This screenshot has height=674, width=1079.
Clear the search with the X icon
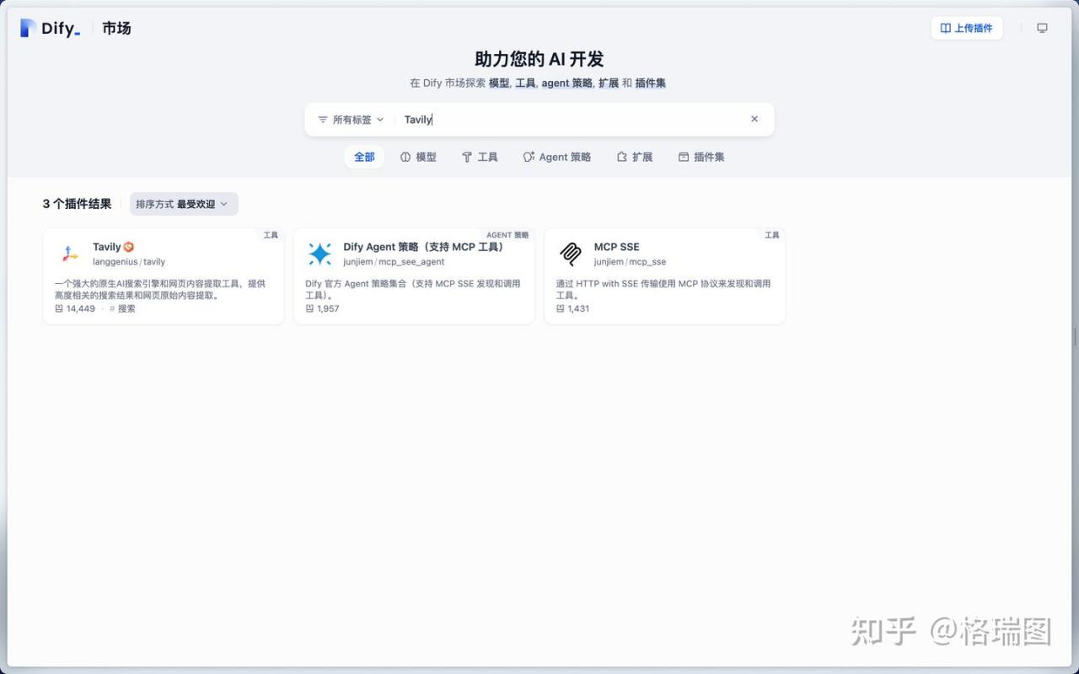(x=754, y=119)
